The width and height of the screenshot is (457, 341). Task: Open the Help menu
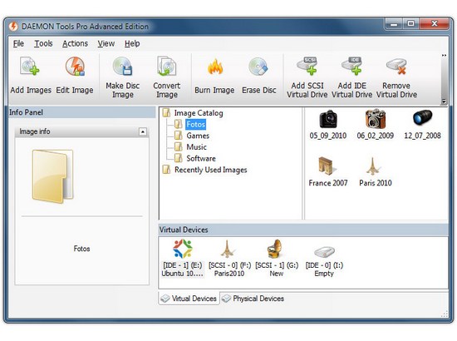click(132, 43)
